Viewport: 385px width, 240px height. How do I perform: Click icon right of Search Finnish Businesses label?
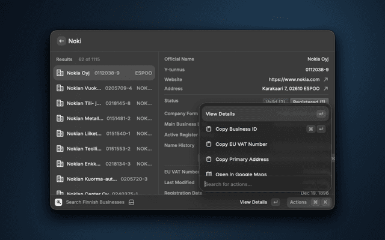point(131,202)
